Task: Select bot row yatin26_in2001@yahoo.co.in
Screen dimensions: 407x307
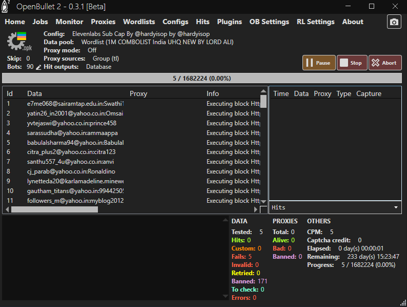Action: pyautogui.click(x=133, y=113)
